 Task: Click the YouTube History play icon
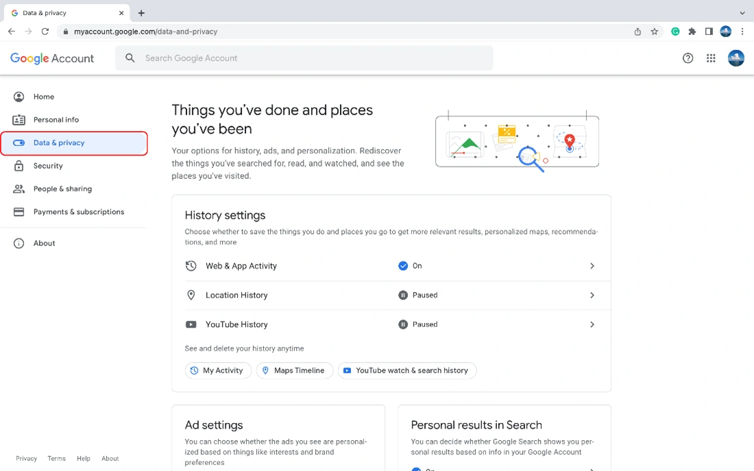(x=191, y=325)
